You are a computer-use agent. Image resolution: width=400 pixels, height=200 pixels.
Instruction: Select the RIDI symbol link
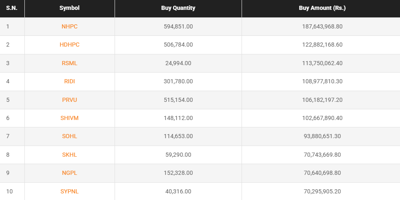(x=69, y=81)
